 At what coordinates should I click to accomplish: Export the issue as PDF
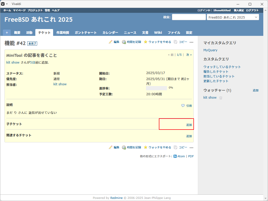(x=191, y=156)
